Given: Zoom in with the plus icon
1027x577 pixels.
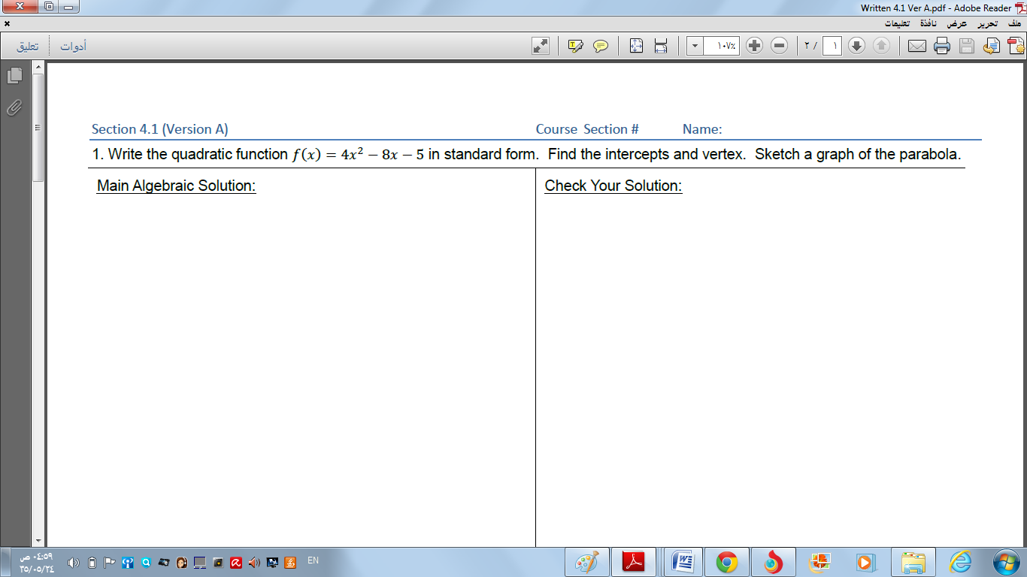Looking at the screenshot, I should (x=755, y=46).
